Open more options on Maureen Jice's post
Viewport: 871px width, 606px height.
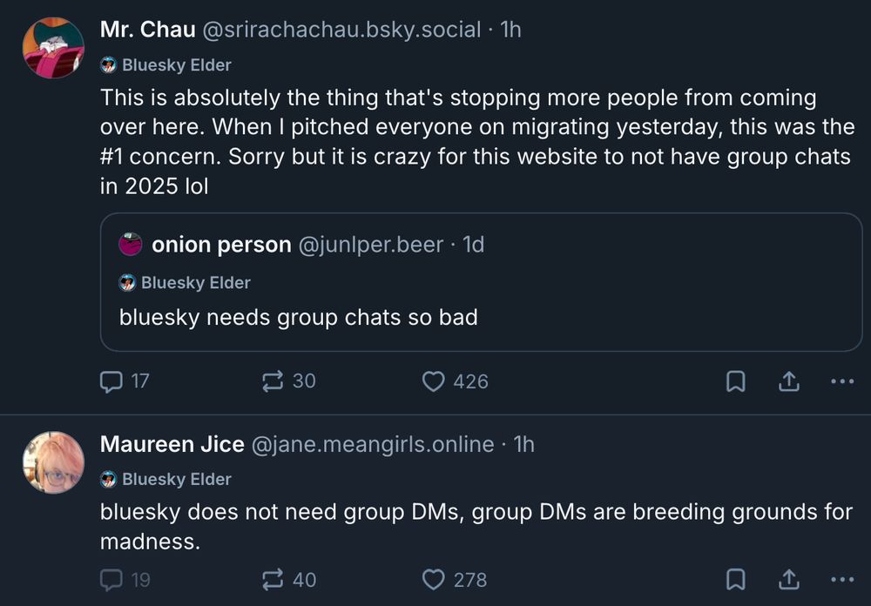click(841, 579)
